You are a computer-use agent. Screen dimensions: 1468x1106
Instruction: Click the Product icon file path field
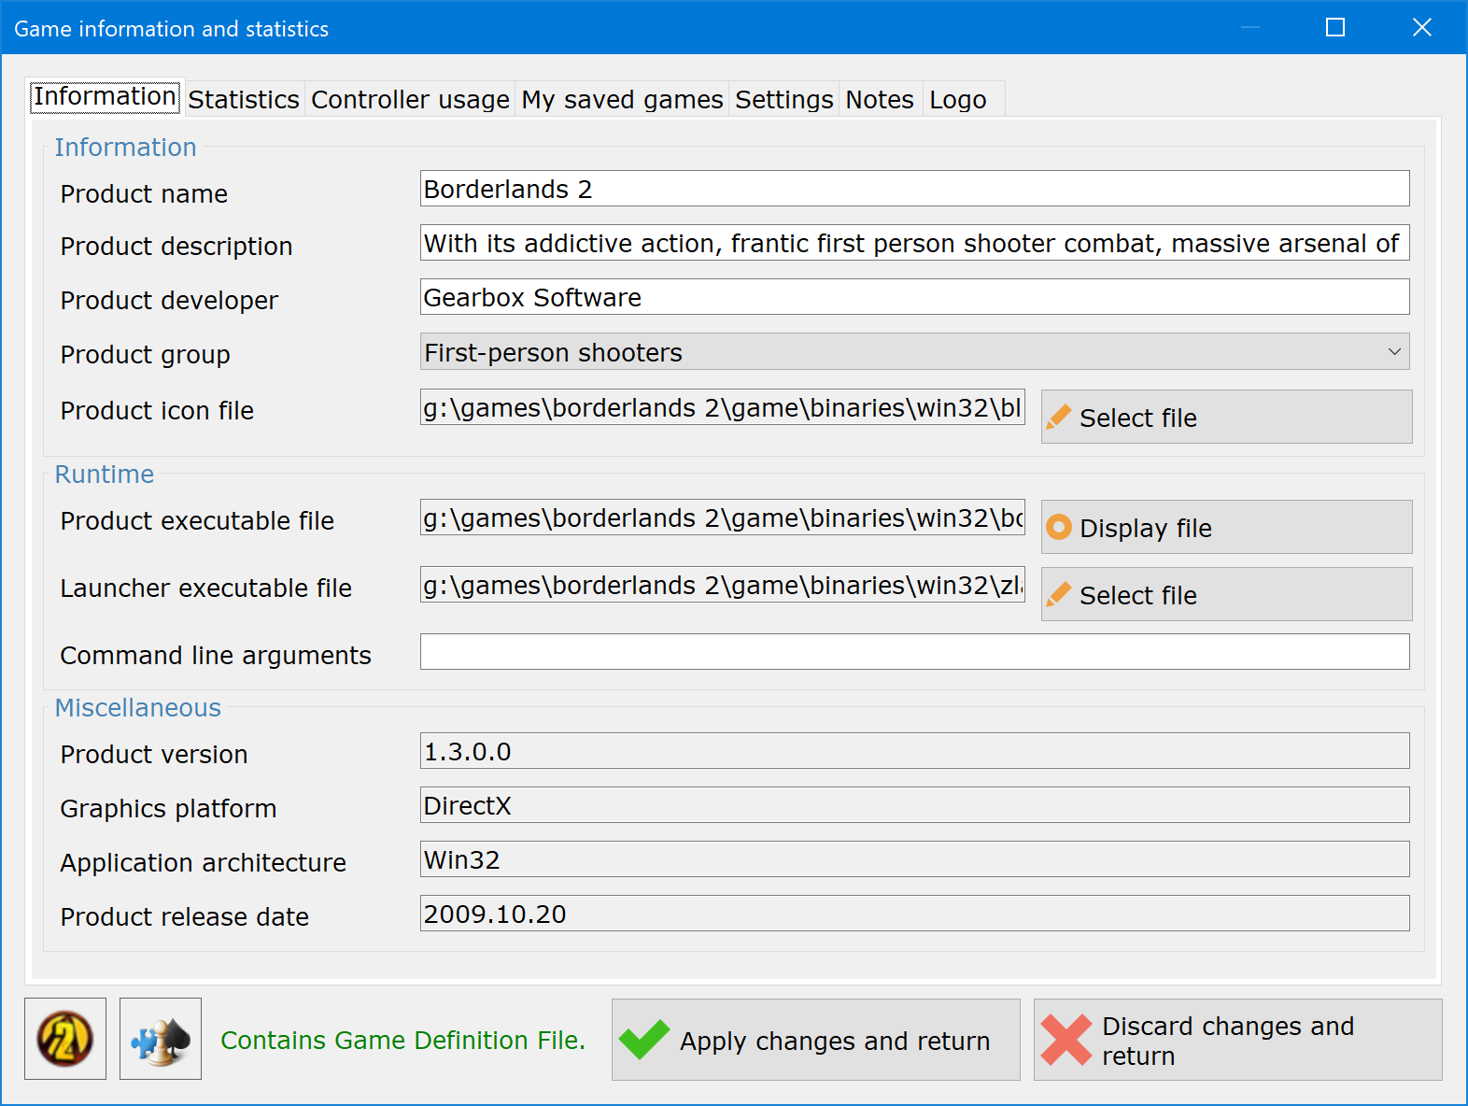click(x=723, y=407)
